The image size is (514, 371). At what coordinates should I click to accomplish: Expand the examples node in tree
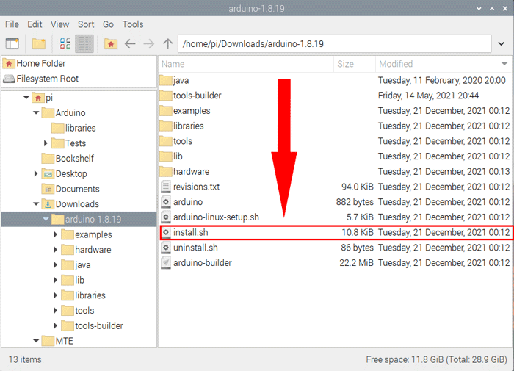click(55, 234)
